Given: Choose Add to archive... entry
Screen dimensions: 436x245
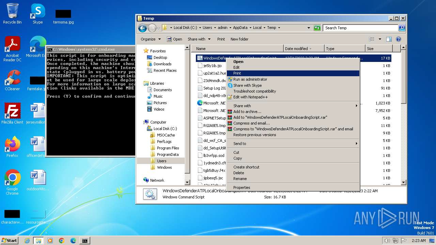Looking at the screenshot, I should [293, 112].
